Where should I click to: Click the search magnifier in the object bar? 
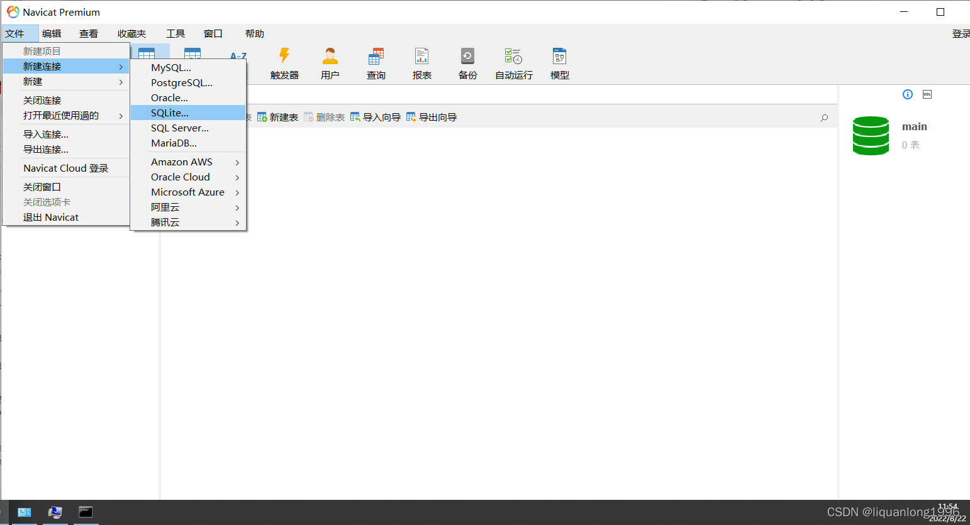(823, 117)
